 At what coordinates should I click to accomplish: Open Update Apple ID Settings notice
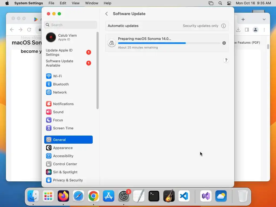tap(68, 53)
